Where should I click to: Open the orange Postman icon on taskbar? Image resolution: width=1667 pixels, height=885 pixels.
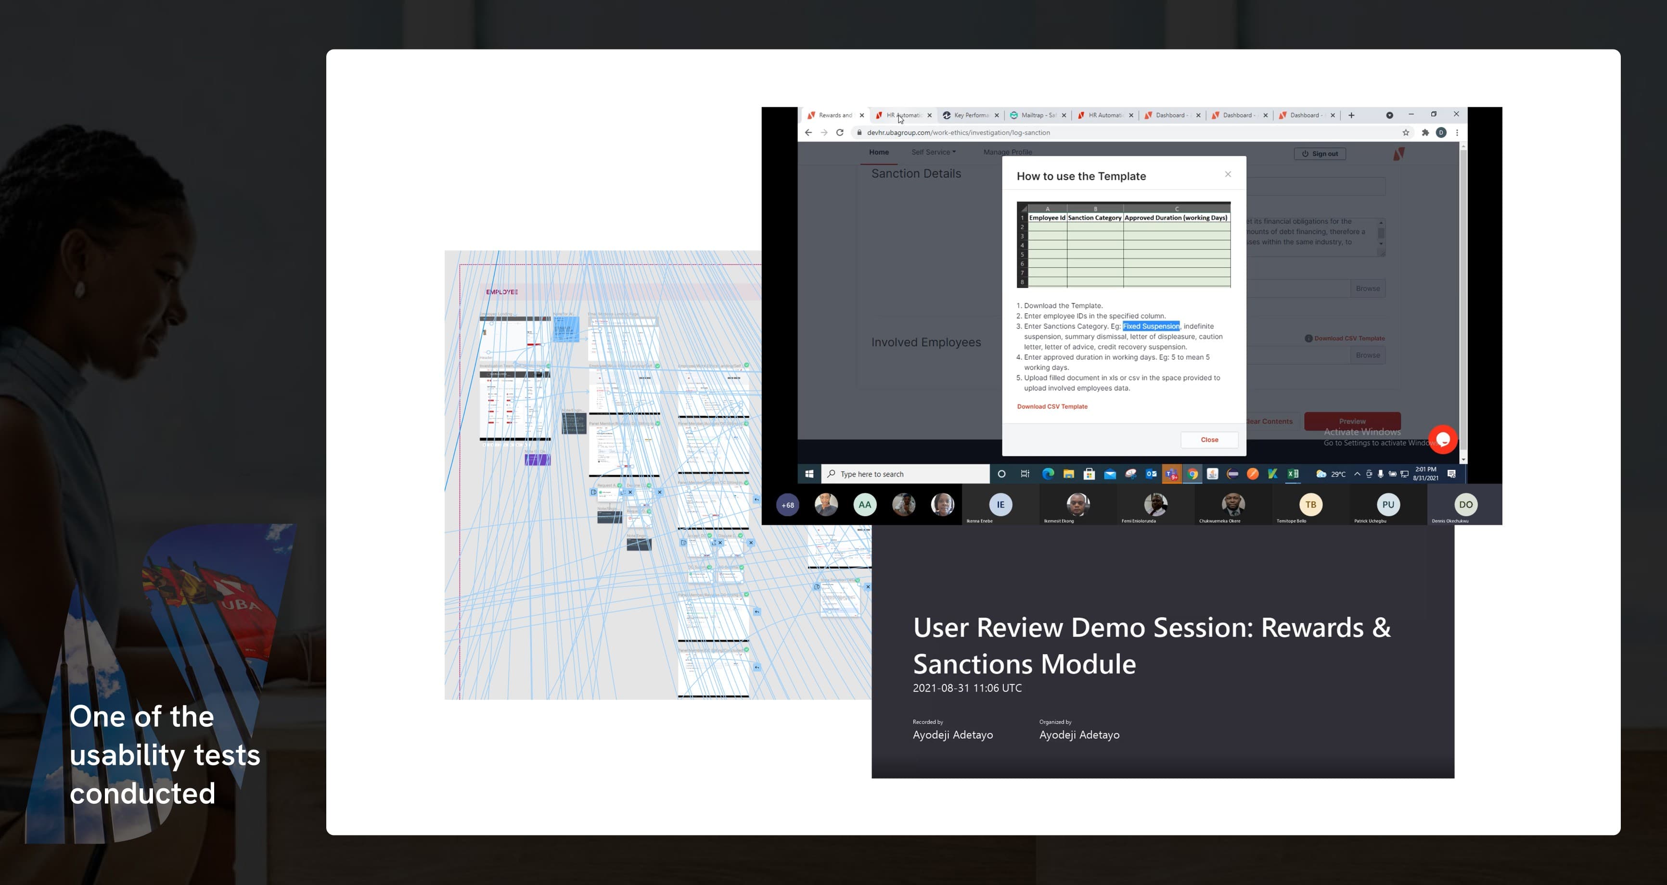tap(1253, 474)
